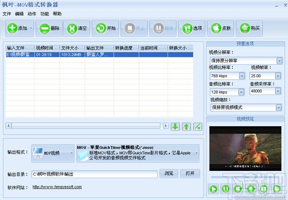Expand the 视频帧率 25.00 dropdown

pos(278,76)
